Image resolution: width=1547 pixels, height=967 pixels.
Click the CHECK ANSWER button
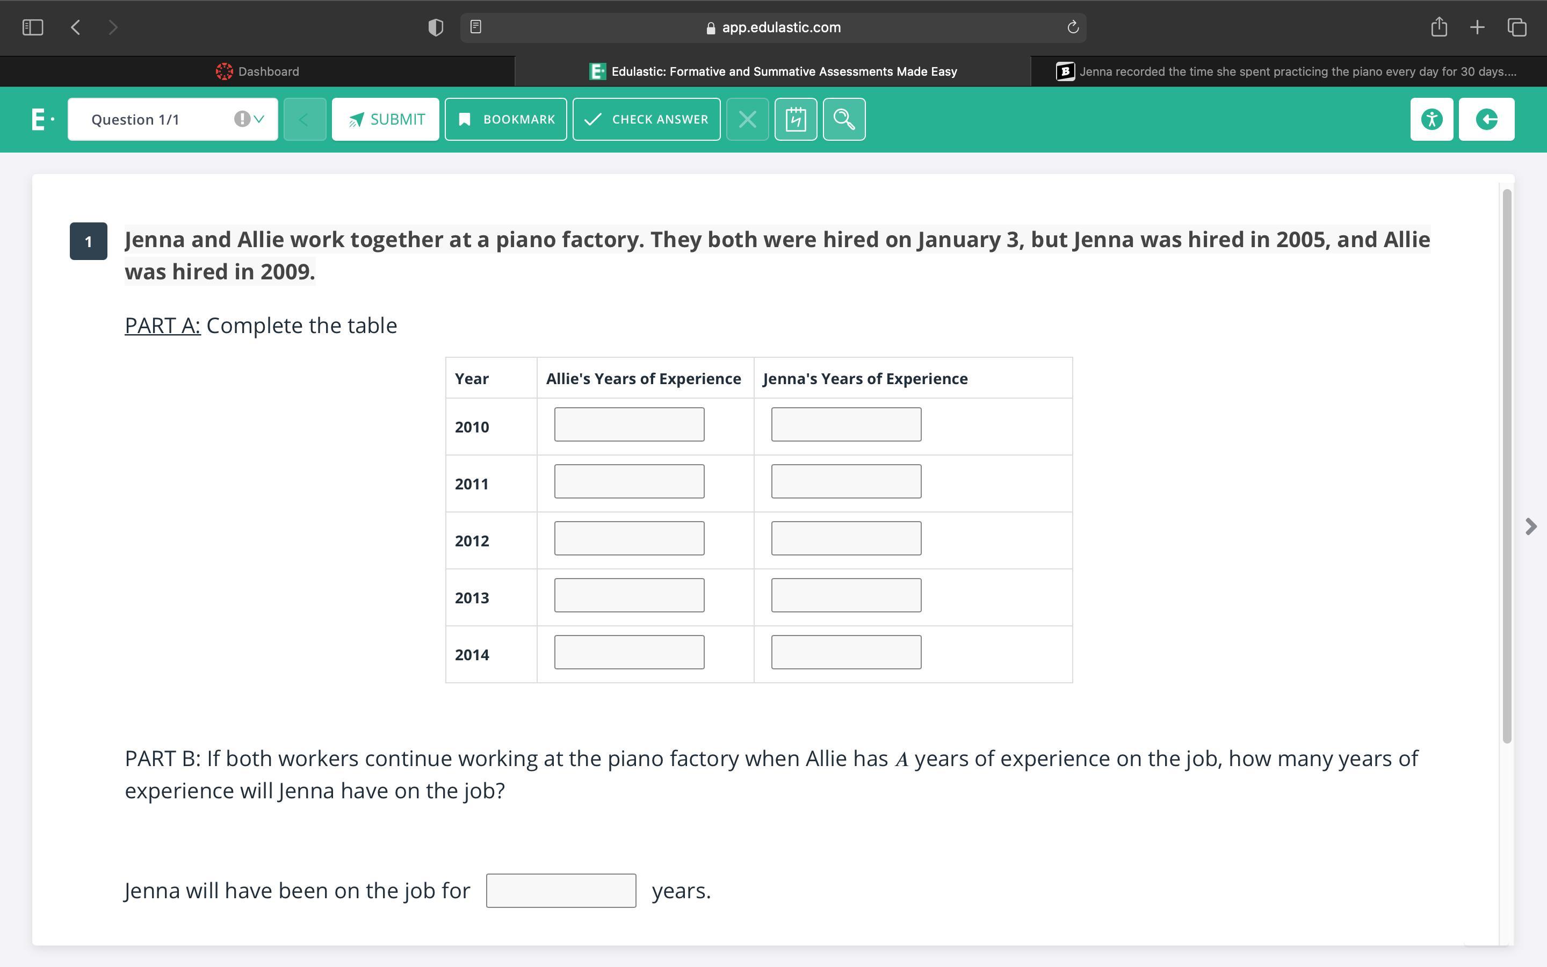click(646, 119)
